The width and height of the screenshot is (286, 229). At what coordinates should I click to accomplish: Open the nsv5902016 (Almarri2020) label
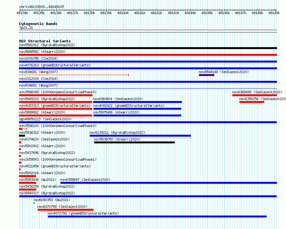click(x=42, y=173)
